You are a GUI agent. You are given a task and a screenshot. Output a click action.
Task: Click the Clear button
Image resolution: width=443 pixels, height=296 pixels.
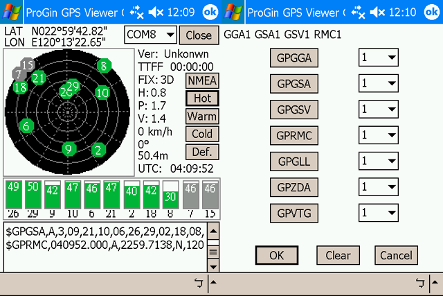point(338,255)
